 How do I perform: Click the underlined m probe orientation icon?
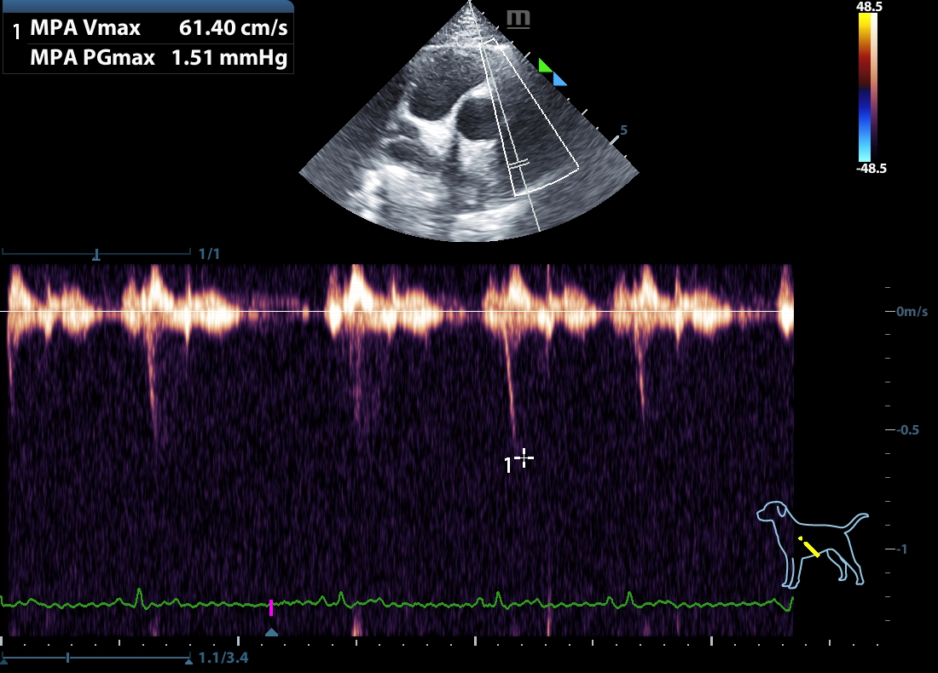[x=518, y=19]
